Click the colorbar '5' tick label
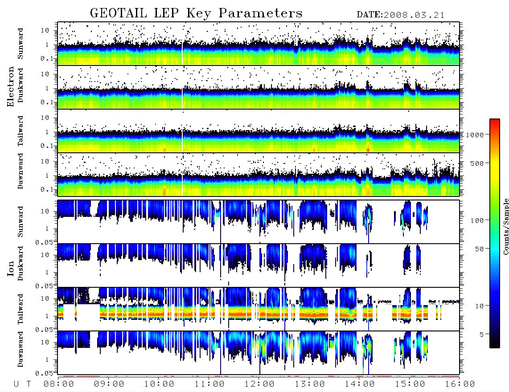Image resolution: width=509 pixels, height=392 pixels. point(482,335)
